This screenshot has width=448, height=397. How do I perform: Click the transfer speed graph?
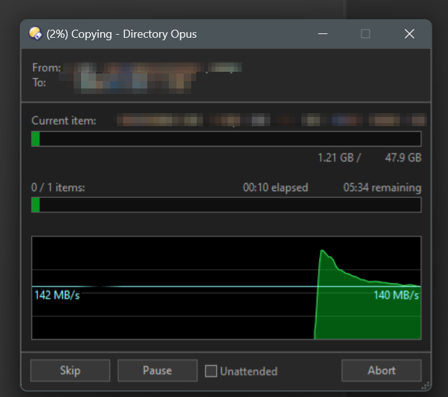(226, 288)
